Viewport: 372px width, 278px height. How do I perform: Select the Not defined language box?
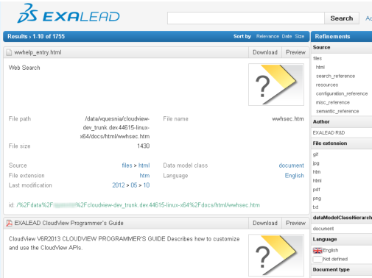[x=317, y=259]
